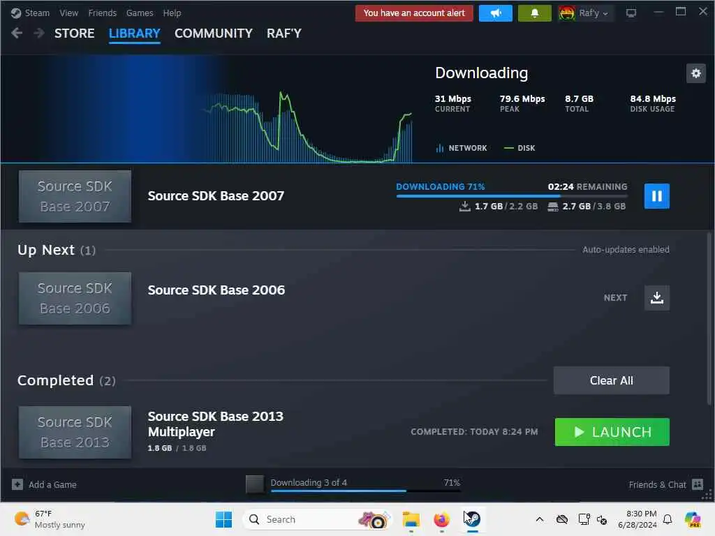Click Clear All completed downloads
The width and height of the screenshot is (715, 536).
pyautogui.click(x=611, y=380)
